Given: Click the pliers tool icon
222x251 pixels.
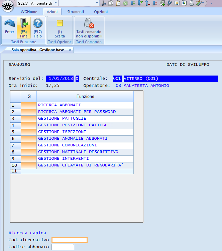Looking at the screenshot, I should click(x=170, y=3).
